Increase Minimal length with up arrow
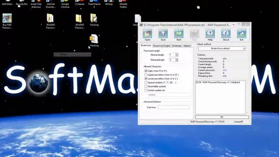The width and height of the screenshot is (279, 157). click(x=177, y=54)
